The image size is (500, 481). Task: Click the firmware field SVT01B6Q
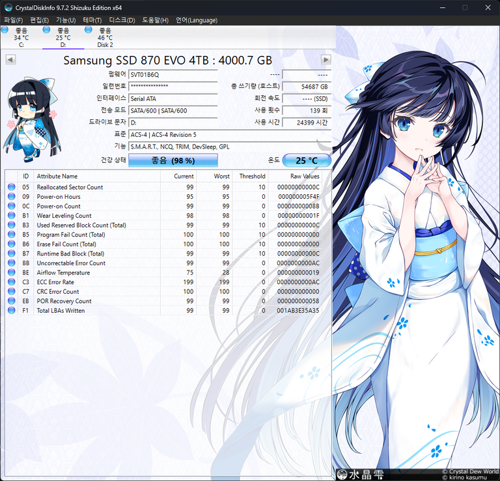pyautogui.click(x=173, y=75)
